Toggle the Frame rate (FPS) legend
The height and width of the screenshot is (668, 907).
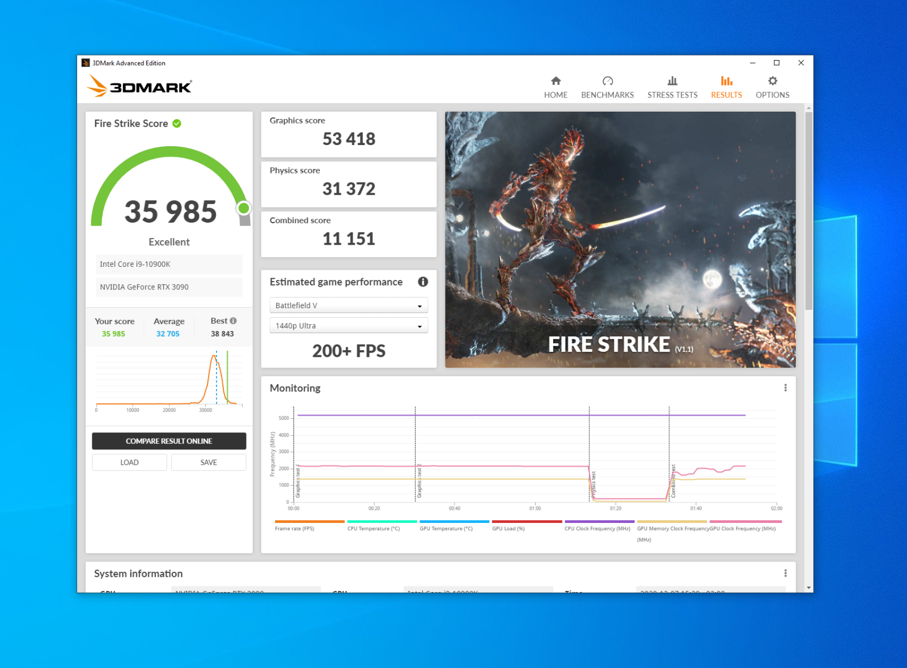click(309, 526)
